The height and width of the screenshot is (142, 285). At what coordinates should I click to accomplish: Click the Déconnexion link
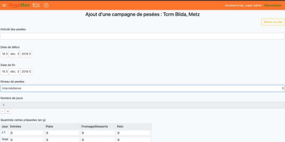pos(273,6)
